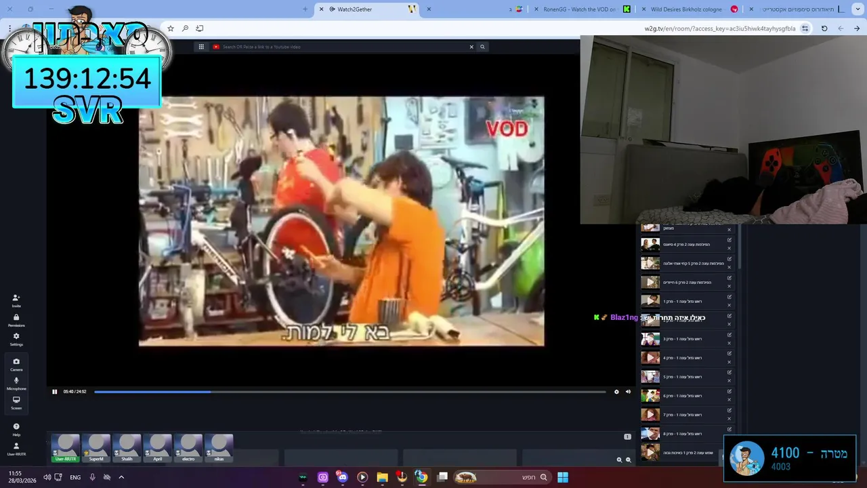Toggle Microphone in the left sidebar
Screen dimensions: 867x488
pos(16,383)
